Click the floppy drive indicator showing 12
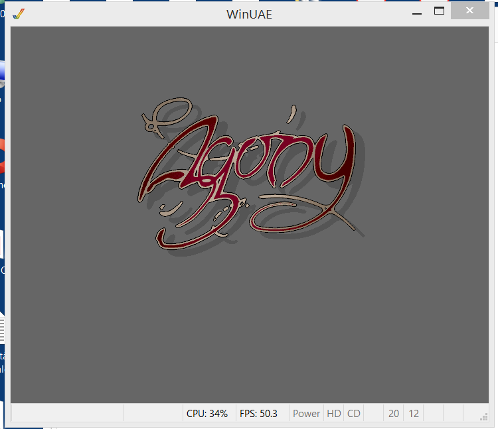Screen dimensions: 498x429 tap(414, 413)
